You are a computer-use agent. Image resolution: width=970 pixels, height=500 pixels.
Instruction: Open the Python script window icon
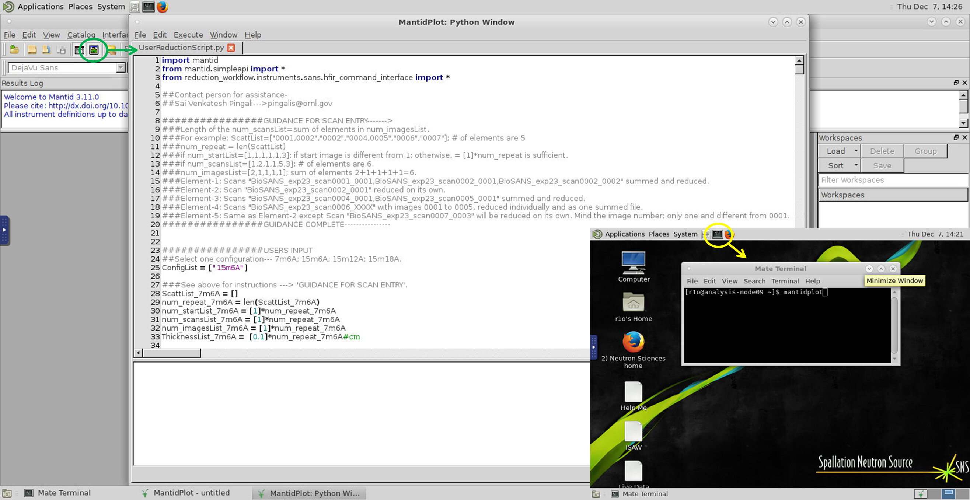coord(93,50)
